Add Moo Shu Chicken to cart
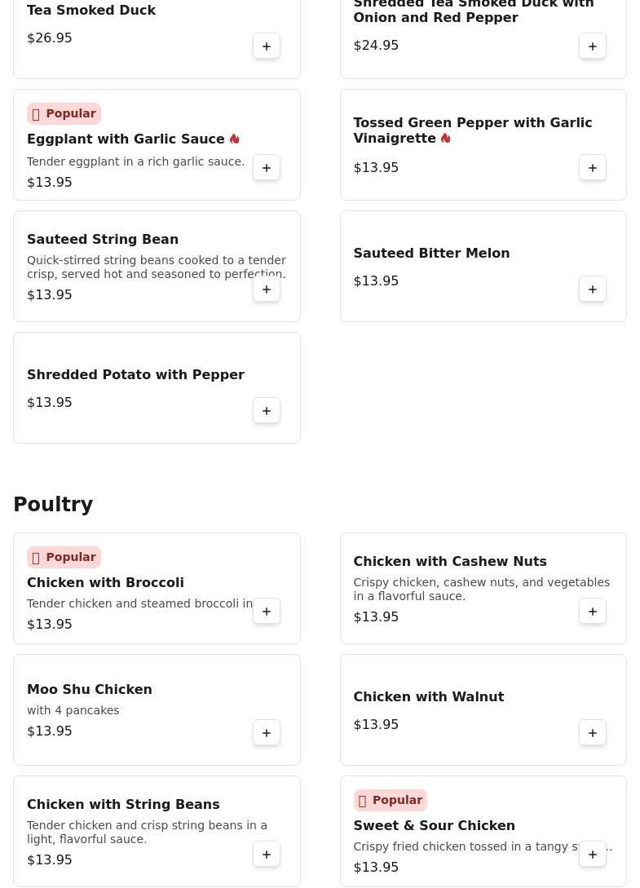 click(267, 733)
